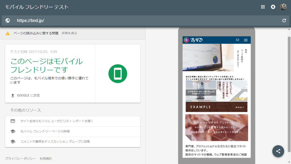This screenshot has width=291, height=164.
Task: Open the user account avatar
Action: click(283, 7)
